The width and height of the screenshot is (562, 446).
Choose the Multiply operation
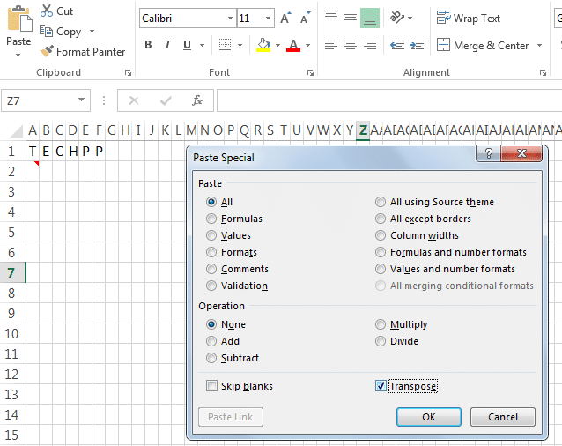tap(381, 324)
